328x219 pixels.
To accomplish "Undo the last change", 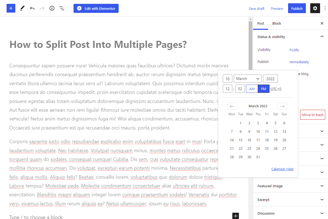I will point(32,8).
